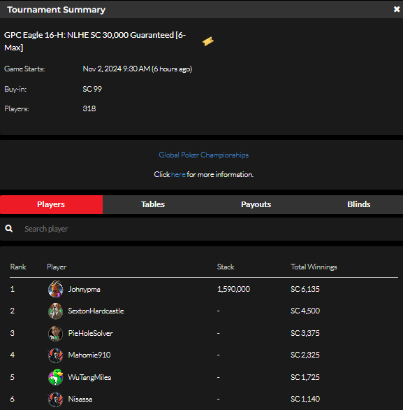Click the Stack column header
The image size is (403, 410).
click(x=226, y=267)
